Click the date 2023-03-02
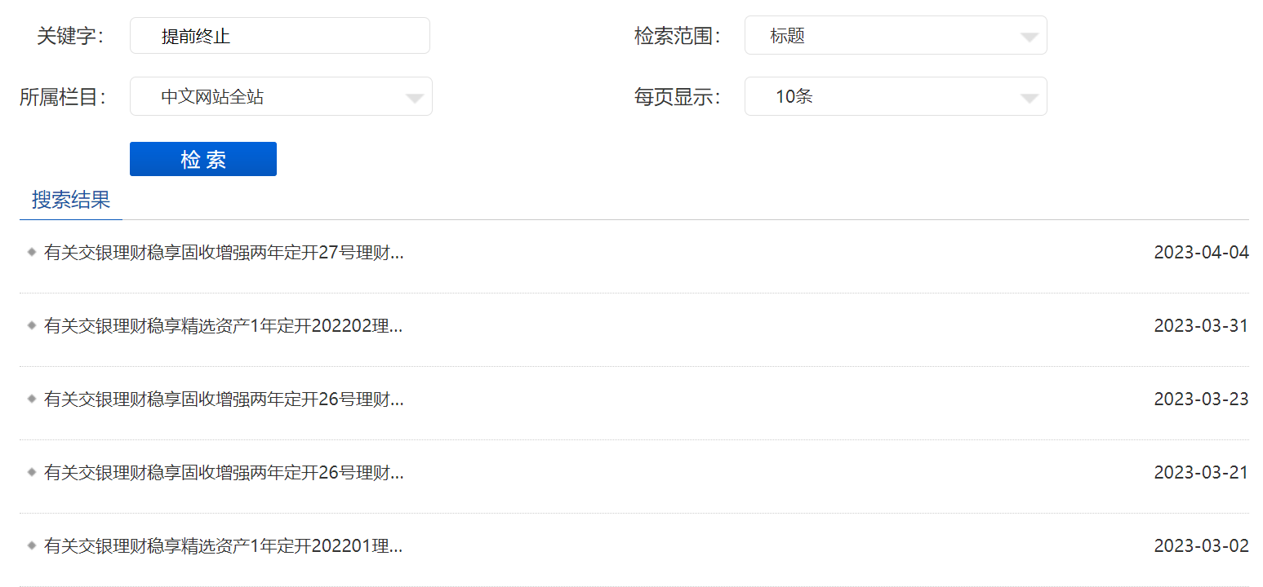The width and height of the screenshot is (1263, 587). [1201, 546]
